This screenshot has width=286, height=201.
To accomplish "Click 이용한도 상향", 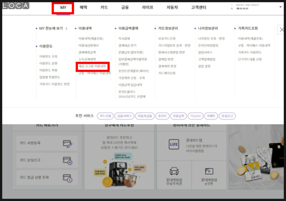I will coord(48,64).
